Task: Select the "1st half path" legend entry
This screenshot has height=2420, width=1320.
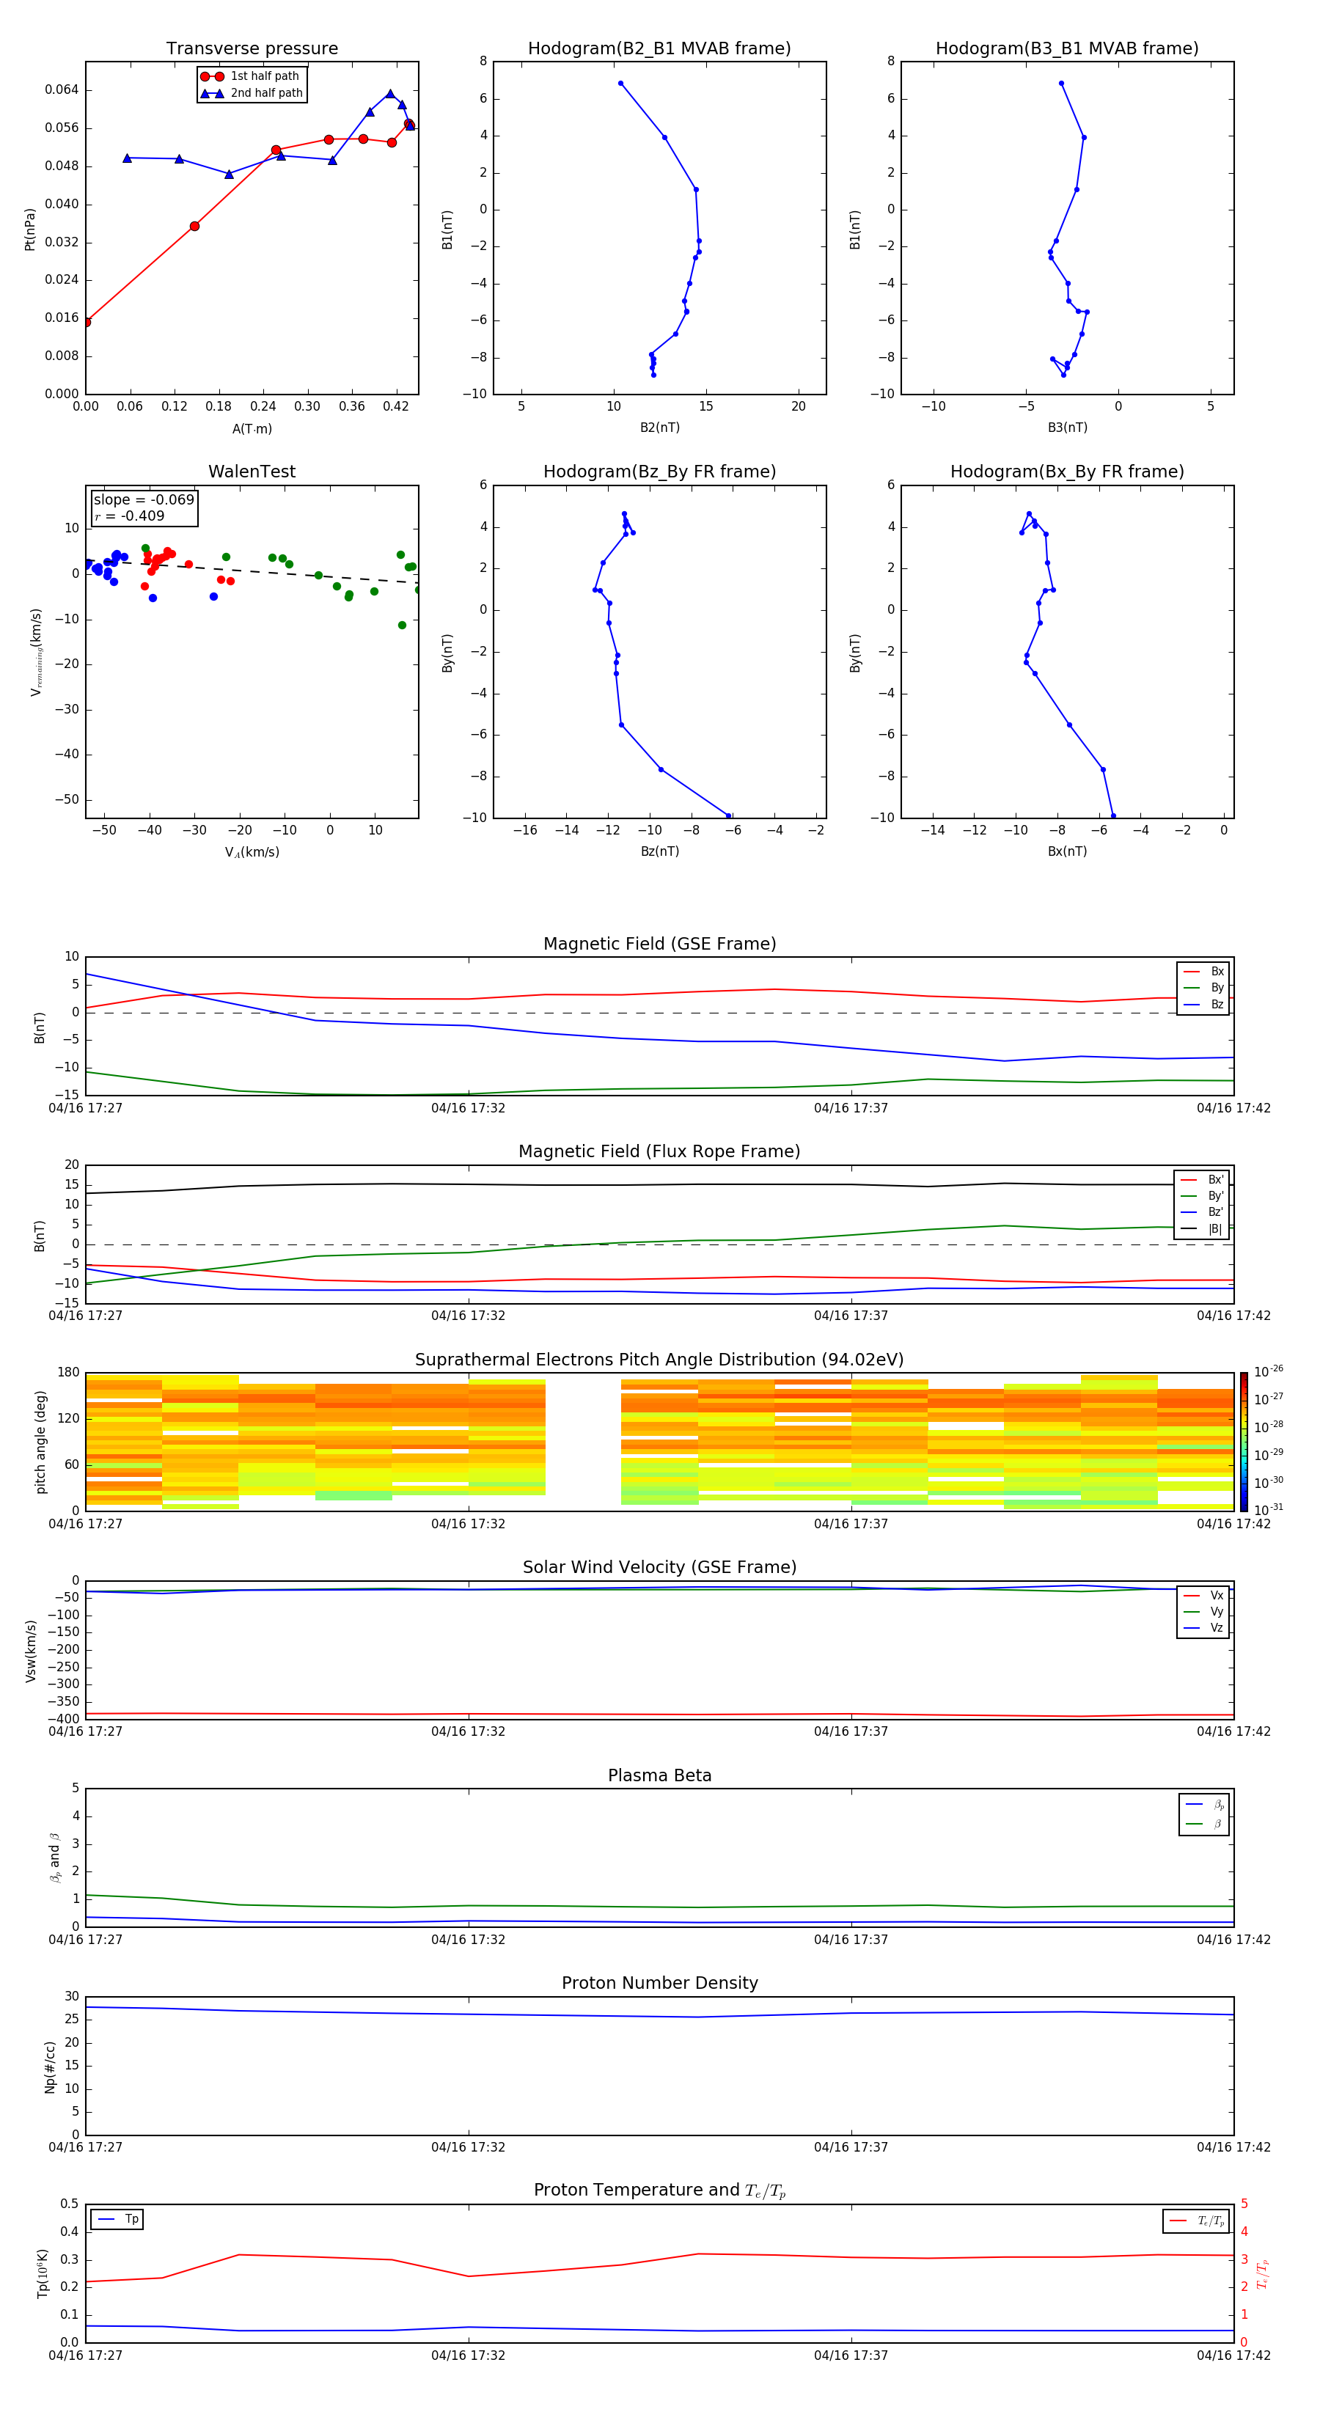Action: [x=251, y=76]
